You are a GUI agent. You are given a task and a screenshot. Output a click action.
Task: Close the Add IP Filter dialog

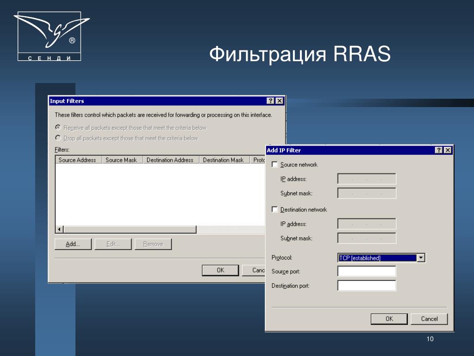[448, 150]
